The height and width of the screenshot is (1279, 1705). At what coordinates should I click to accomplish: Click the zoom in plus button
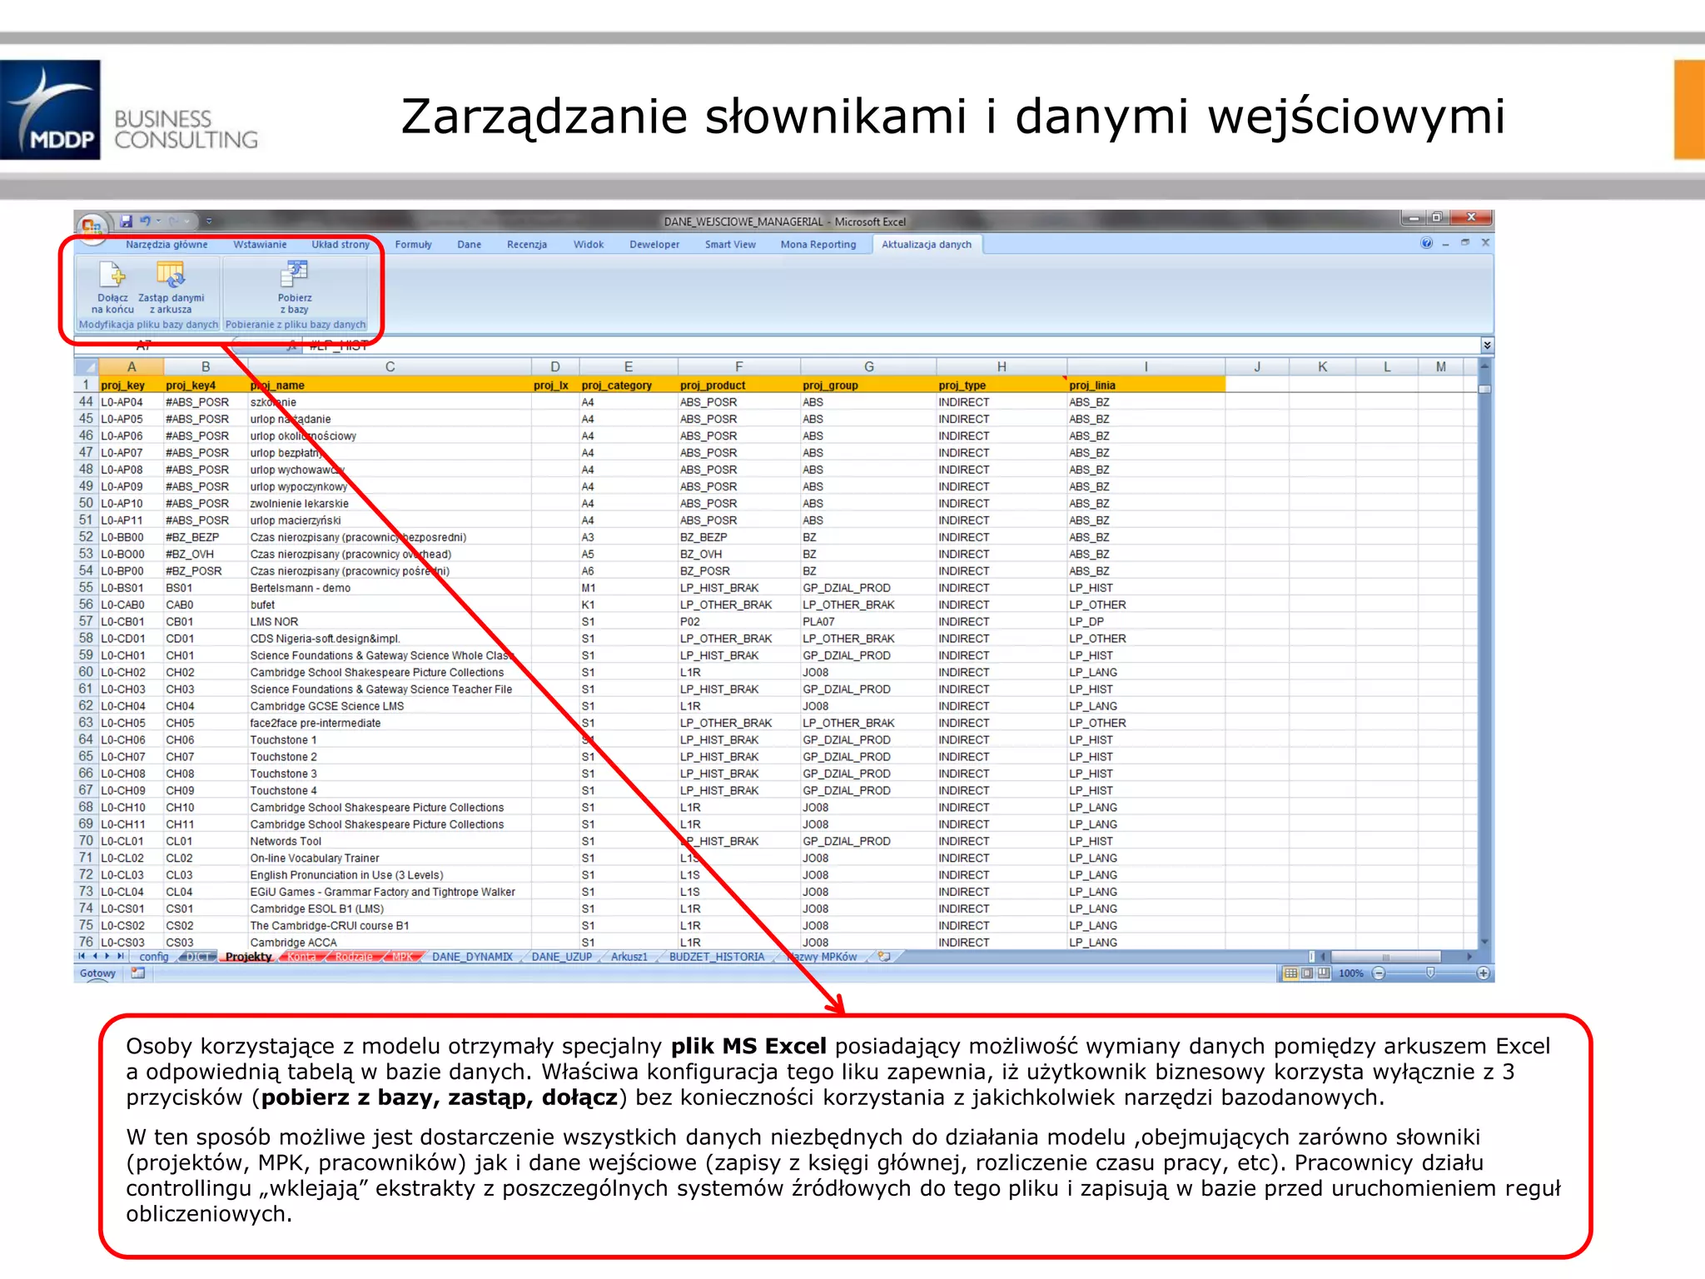[x=1483, y=973]
